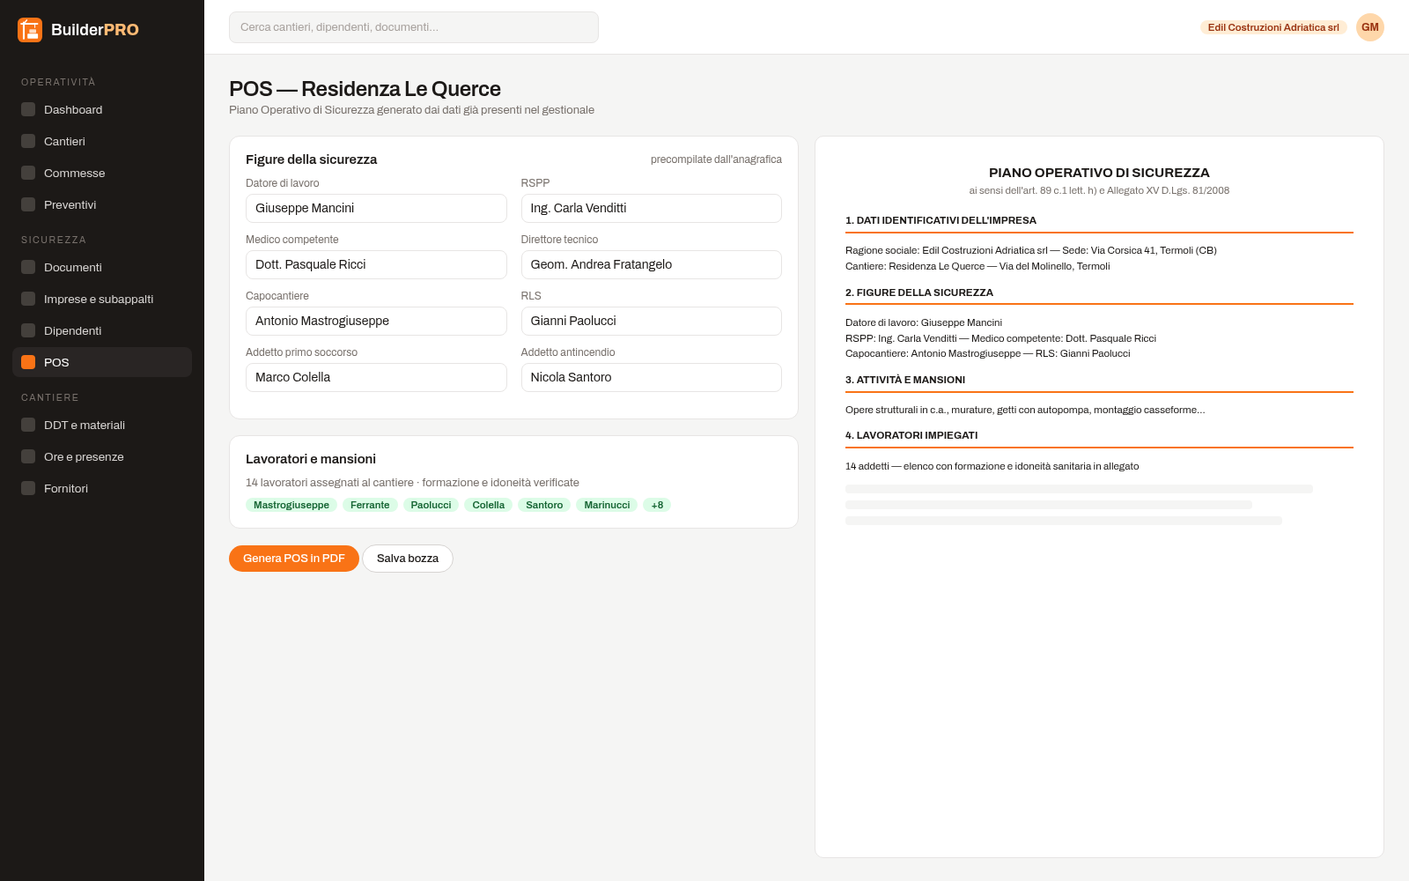The width and height of the screenshot is (1409, 881).
Task: Select the Mastrogiuseppe worker tag
Action: pos(291,505)
